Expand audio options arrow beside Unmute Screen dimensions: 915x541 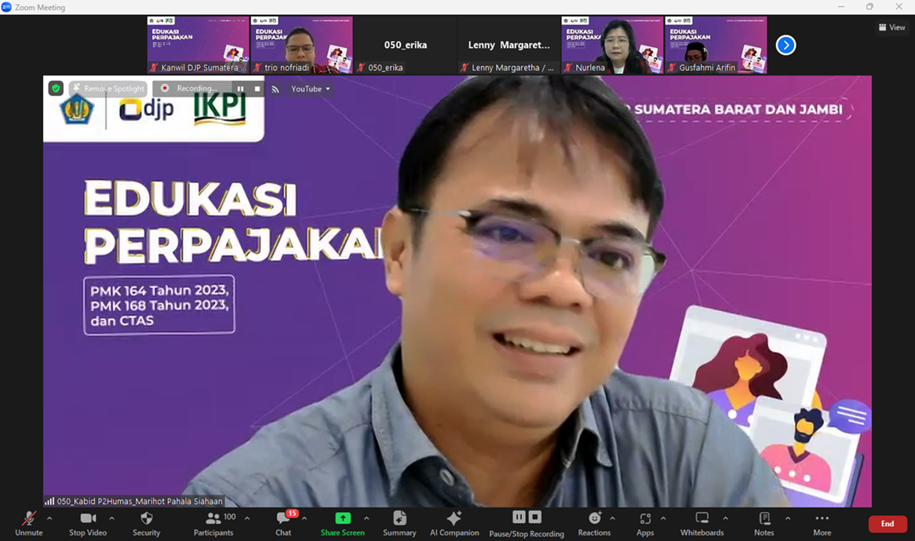[x=49, y=518]
